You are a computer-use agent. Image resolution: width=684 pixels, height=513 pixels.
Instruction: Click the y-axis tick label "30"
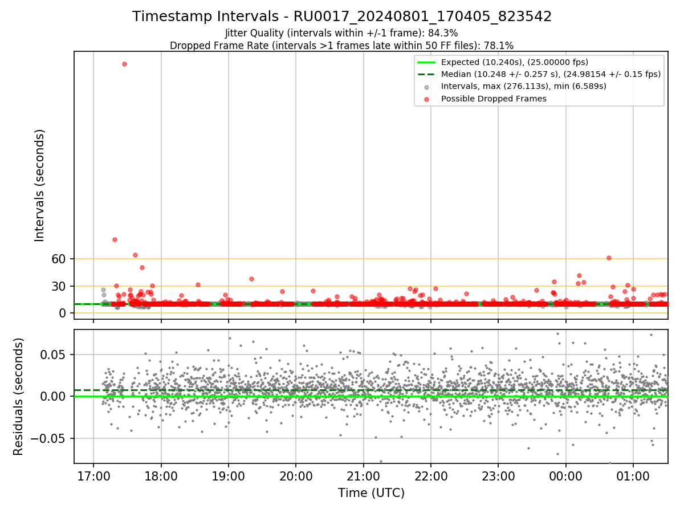pos(59,286)
